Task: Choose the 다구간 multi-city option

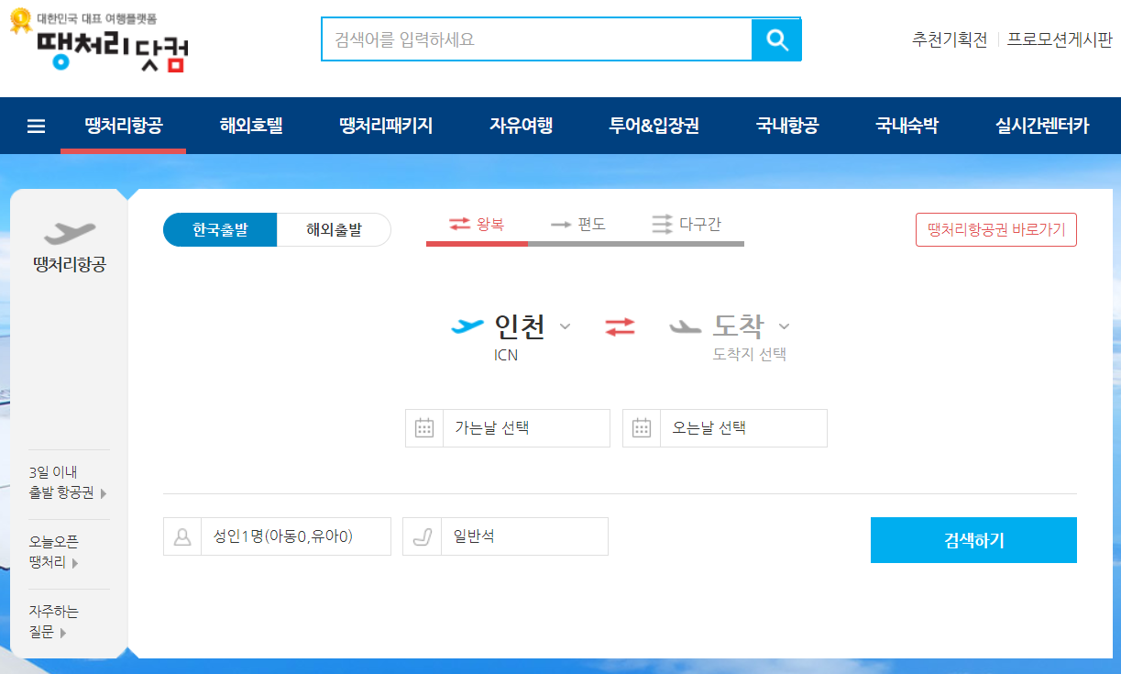Action: 687,224
